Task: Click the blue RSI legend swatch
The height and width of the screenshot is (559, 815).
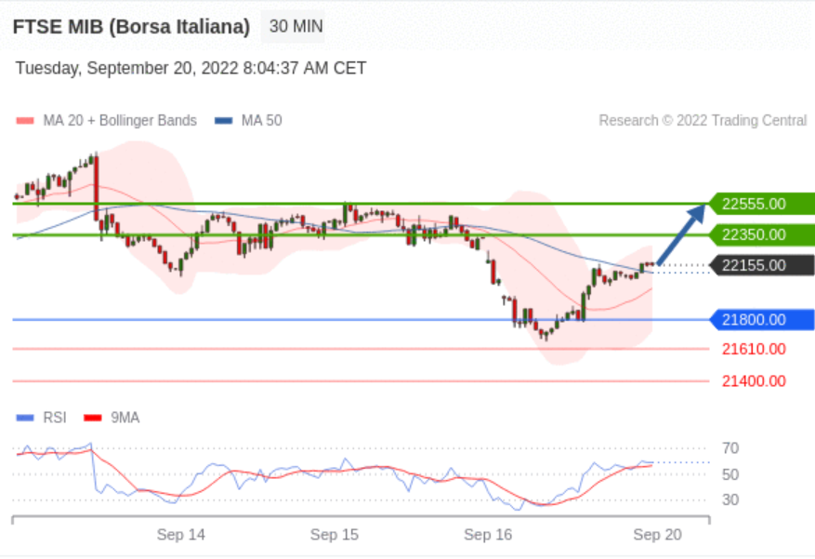Action: point(25,418)
